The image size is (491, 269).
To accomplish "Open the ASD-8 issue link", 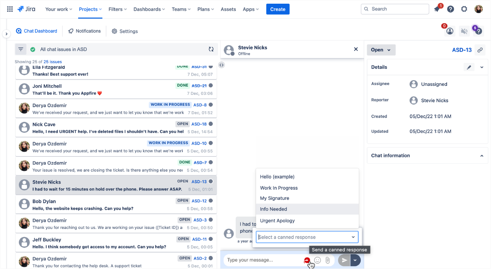I will coord(200,105).
